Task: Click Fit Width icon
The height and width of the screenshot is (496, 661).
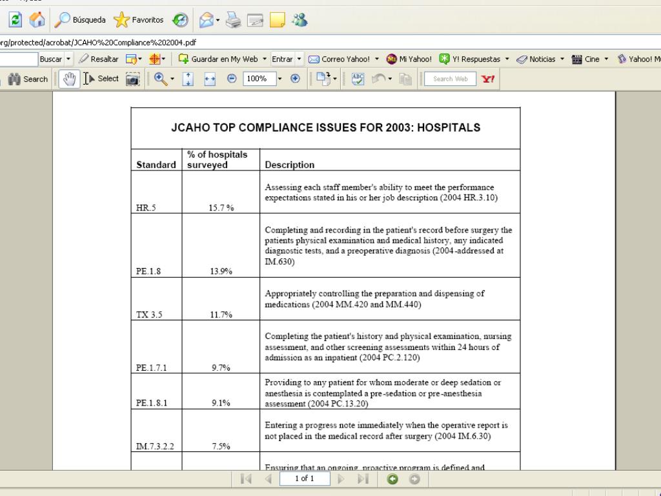Action: (x=210, y=79)
